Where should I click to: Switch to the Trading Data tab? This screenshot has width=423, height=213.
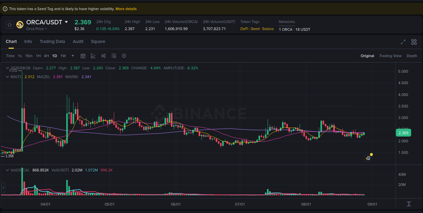pyautogui.click(x=52, y=41)
